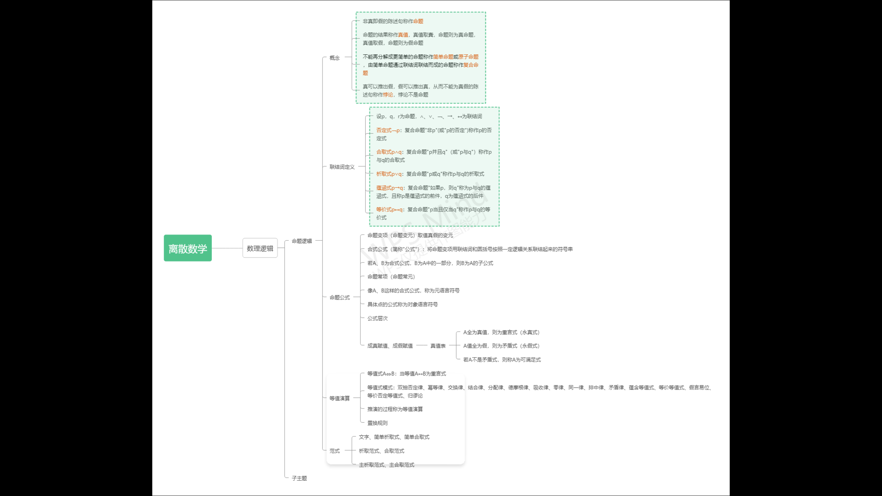Click the 主析取范式、主合取范式 node

(x=386, y=465)
